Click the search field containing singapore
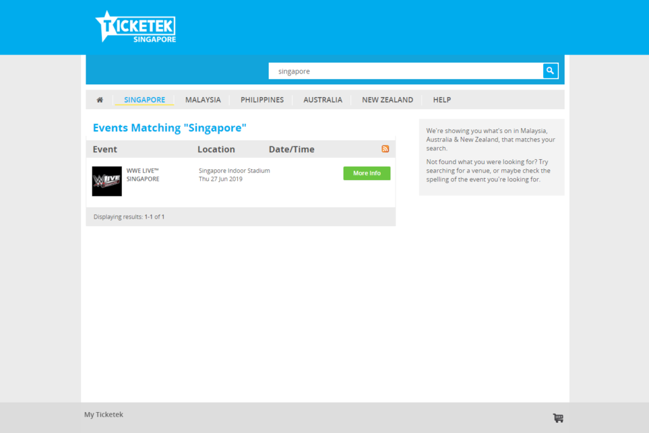Viewport: 649px width, 433px height. tap(406, 71)
